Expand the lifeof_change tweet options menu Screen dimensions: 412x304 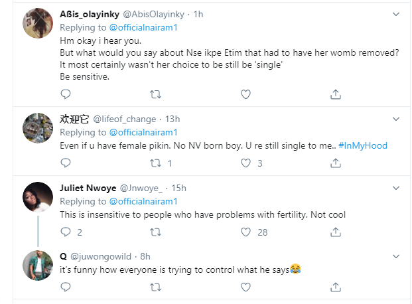[x=396, y=119]
